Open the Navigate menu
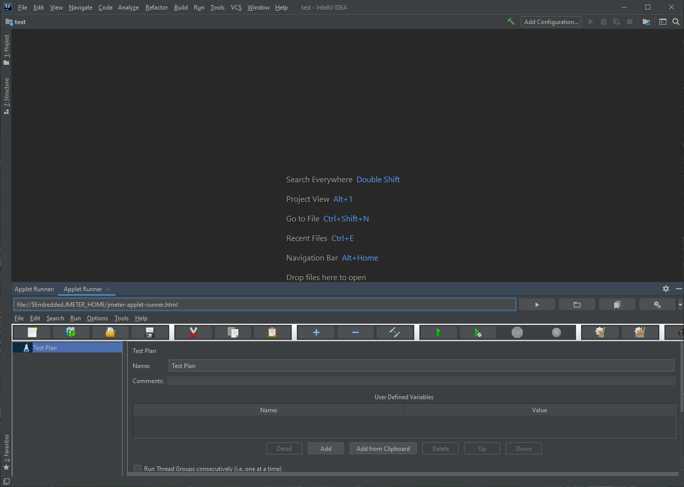The height and width of the screenshot is (487, 684). coord(80,8)
